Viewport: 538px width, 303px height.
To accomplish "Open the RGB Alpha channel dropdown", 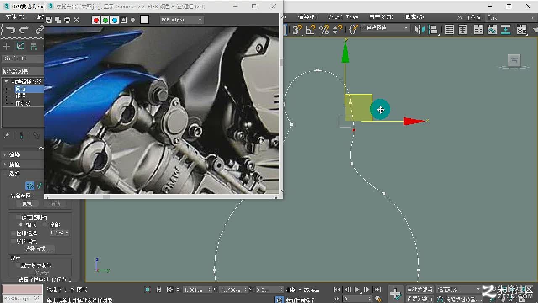I will click(x=182, y=20).
